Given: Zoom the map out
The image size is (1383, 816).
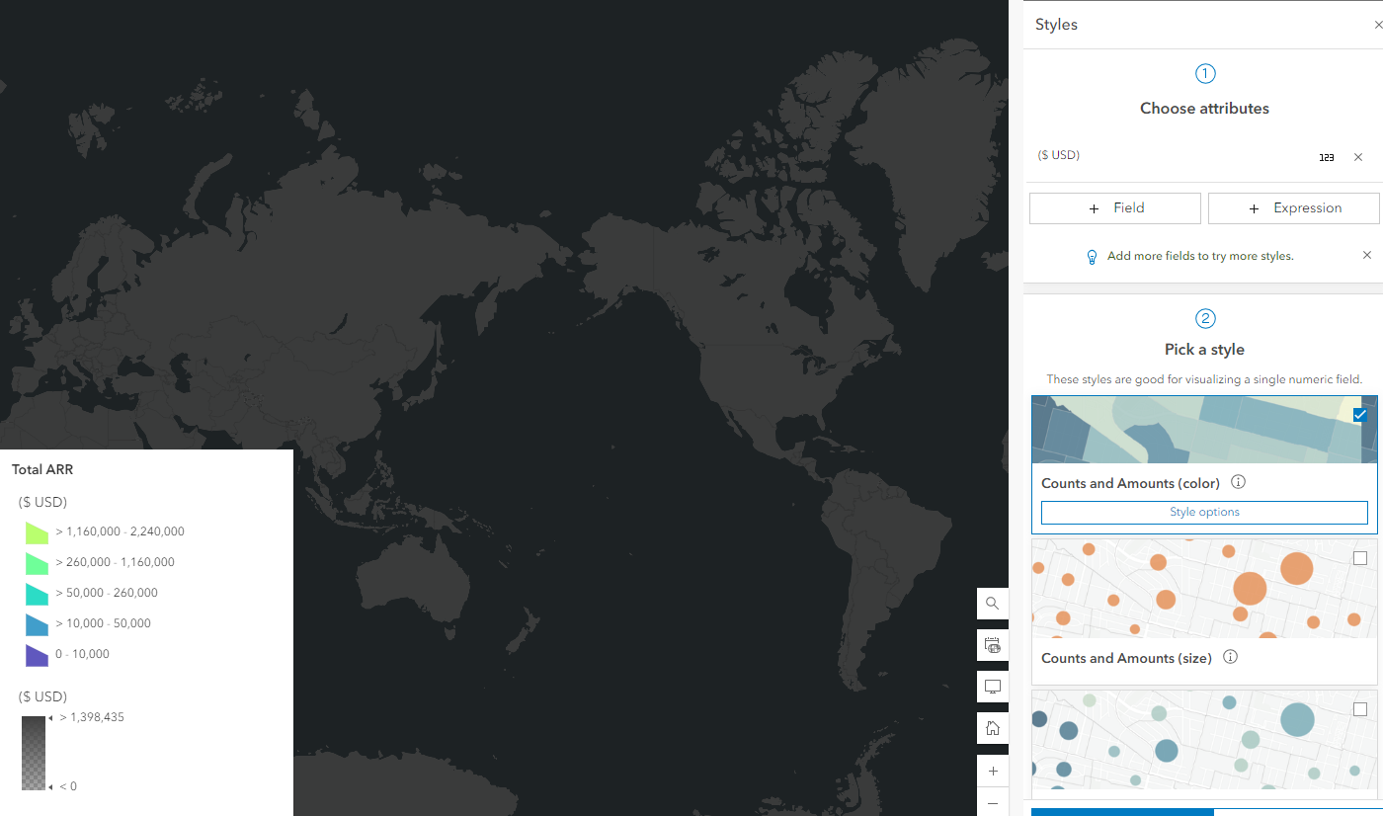Looking at the screenshot, I should (993, 803).
